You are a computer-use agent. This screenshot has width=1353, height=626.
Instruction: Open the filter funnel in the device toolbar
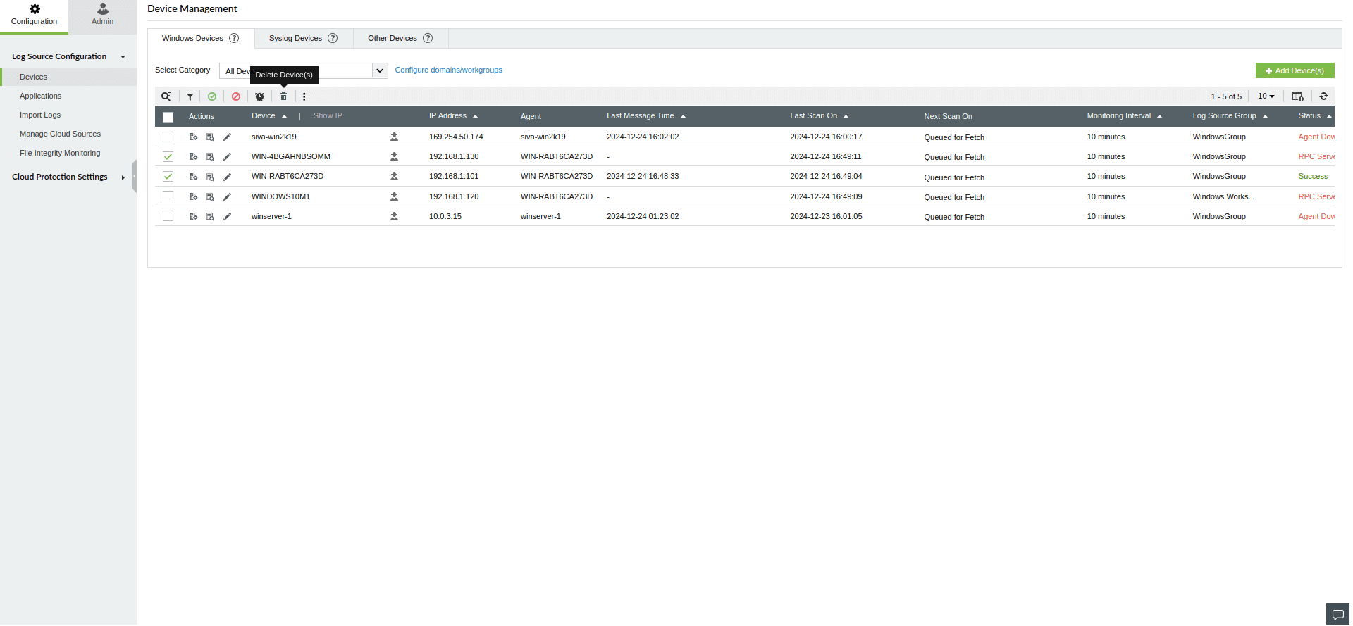pyautogui.click(x=190, y=96)
